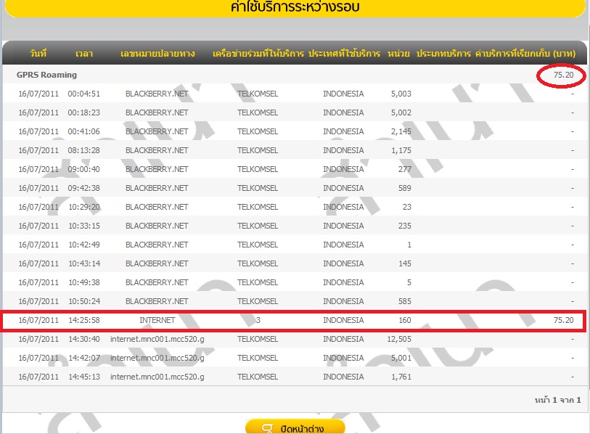Click the time 14:45:13

(x=84, y=377)
